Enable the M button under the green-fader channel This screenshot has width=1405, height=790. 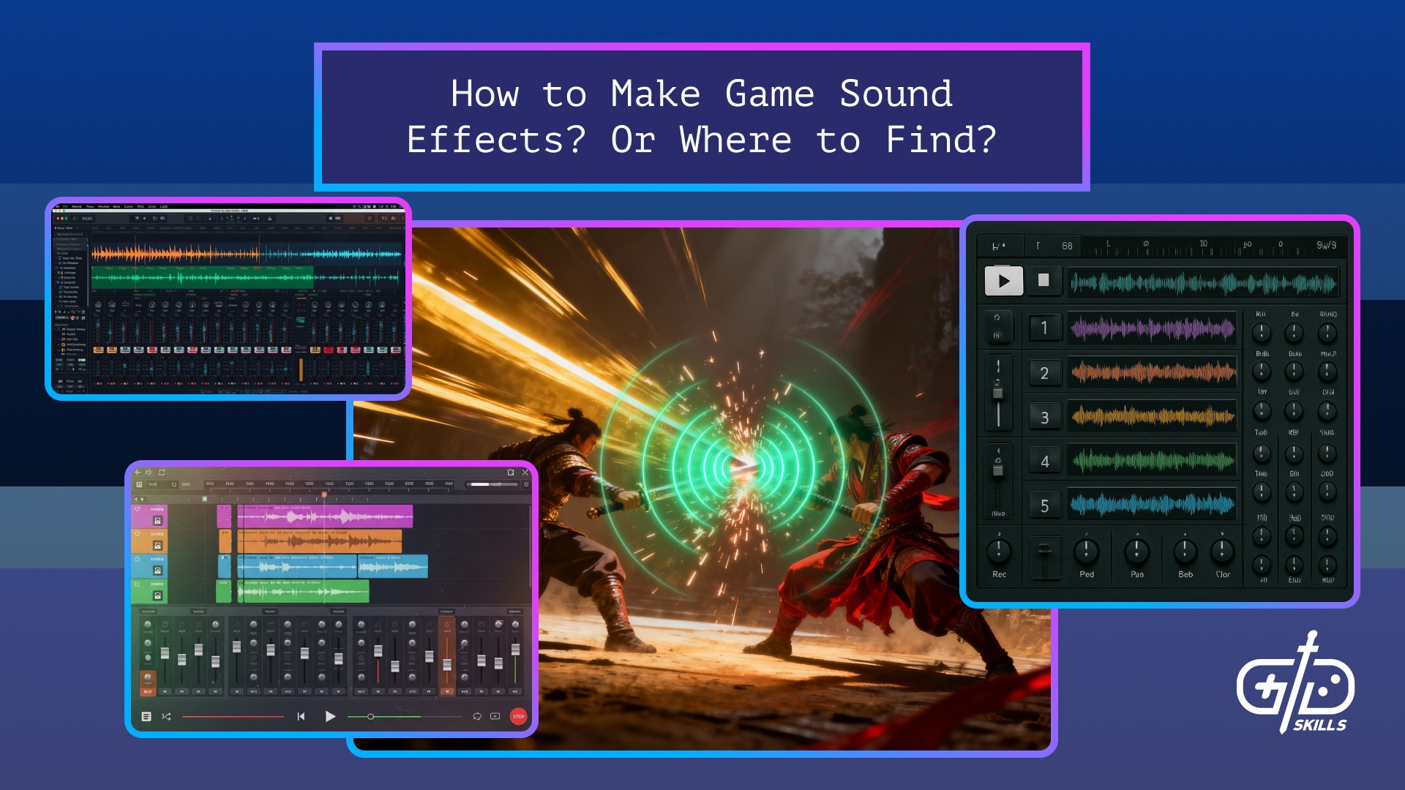514,691
